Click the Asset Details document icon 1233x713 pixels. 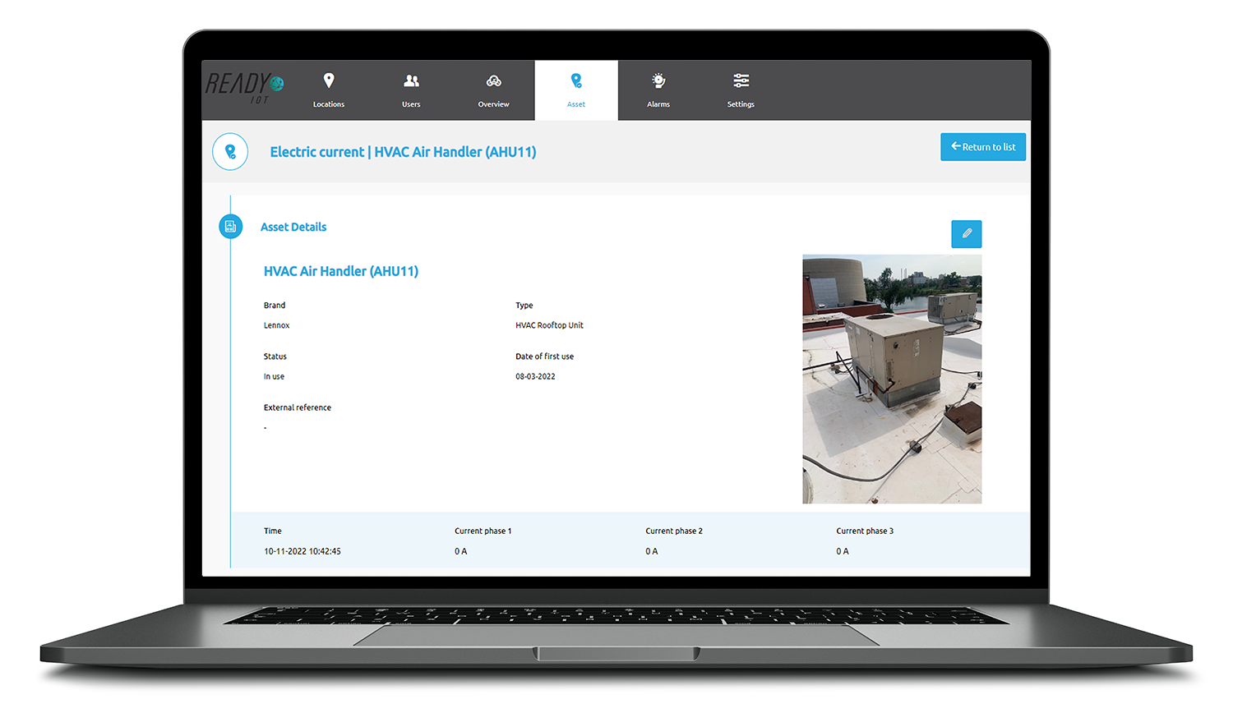[x=231, y=226]
